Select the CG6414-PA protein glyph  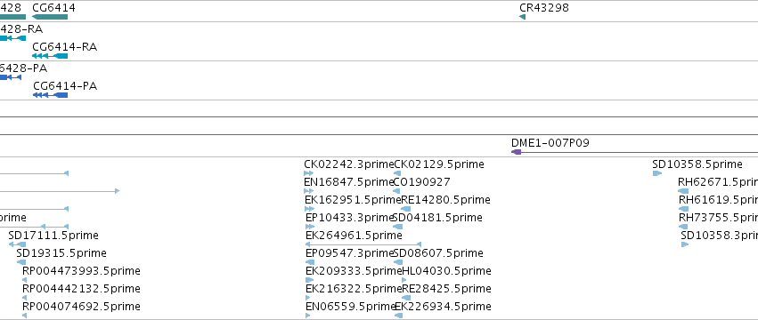(50, 95)
